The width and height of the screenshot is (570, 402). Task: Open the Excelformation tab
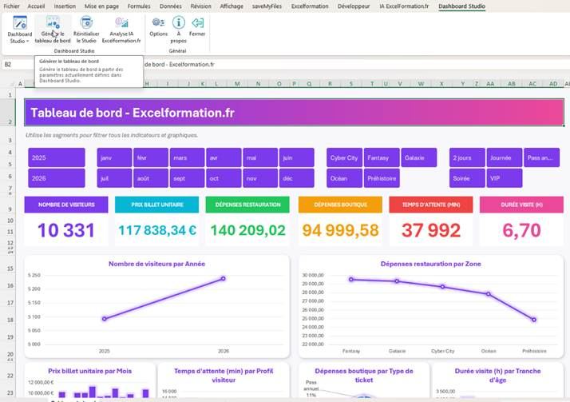[x=310, y=6]
